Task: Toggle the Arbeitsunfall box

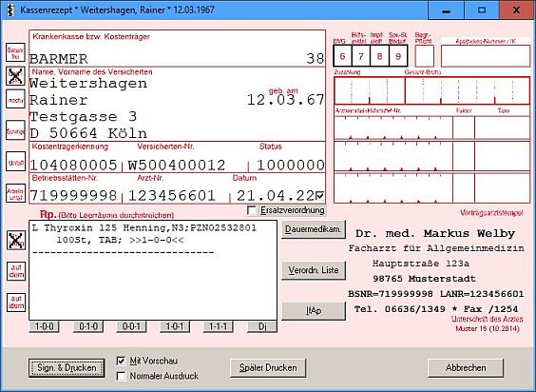Action: coord(15,193)
